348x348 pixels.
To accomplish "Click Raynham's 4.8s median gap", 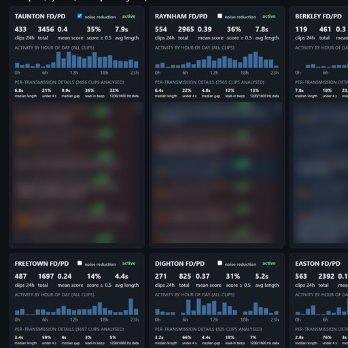I will point(206,90).
